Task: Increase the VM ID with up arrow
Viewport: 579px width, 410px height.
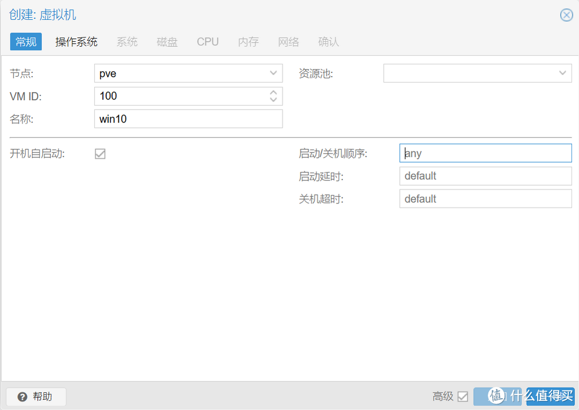Action: 273,92
